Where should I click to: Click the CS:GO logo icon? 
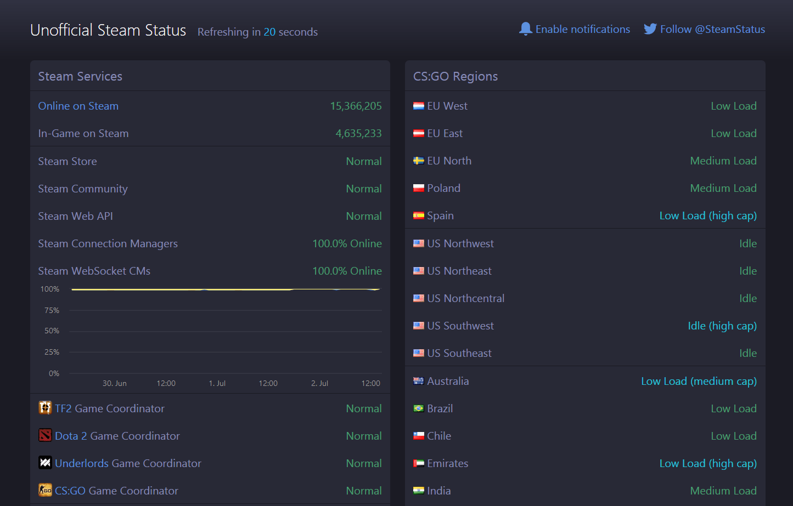[45, 490]
